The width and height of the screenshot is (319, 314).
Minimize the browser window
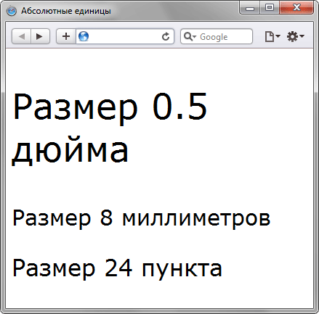pyautogui.click(x=250, y=8)
